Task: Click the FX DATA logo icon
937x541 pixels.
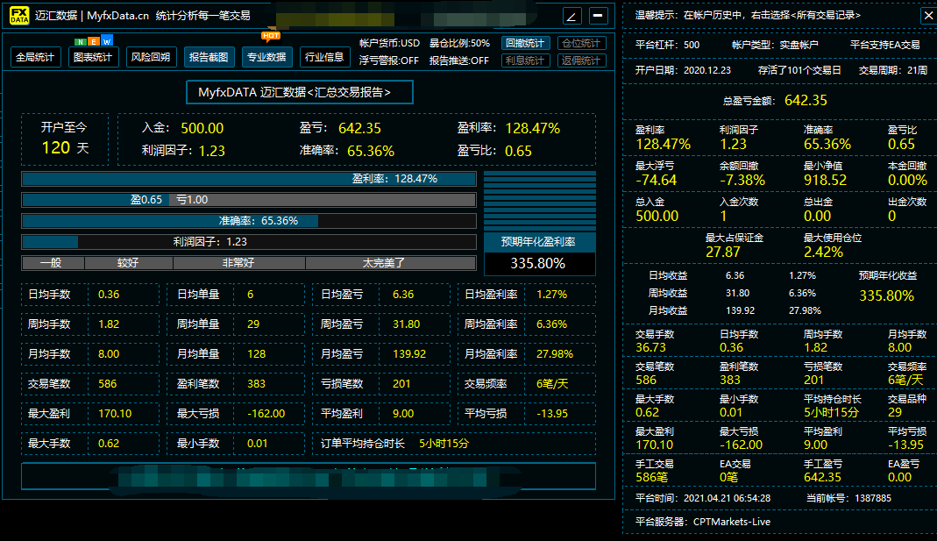Action: click(x=19, y=16)
